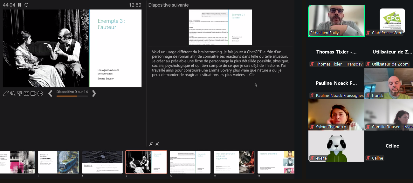The height and width of the screenshot is (183, 413).
Task: Select the pen and laser pointer tool
Action: (6, 93)
